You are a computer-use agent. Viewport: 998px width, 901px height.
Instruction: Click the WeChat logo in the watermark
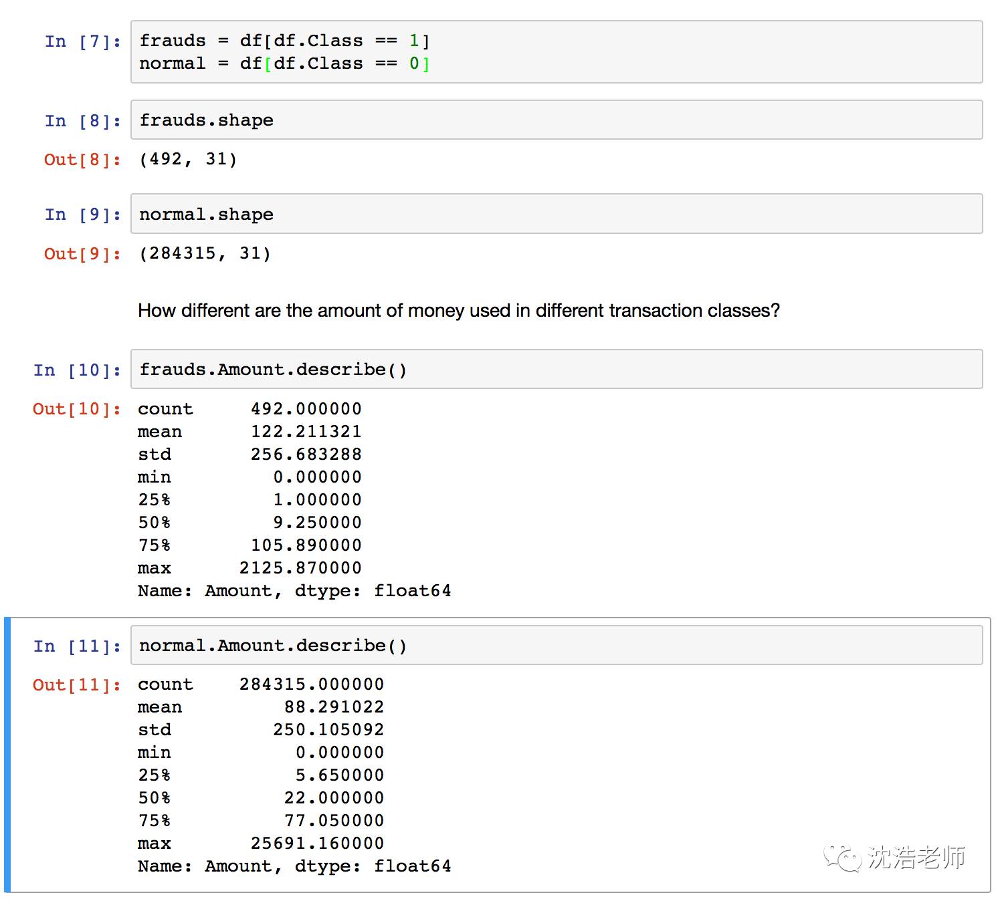tap(842, 856)
